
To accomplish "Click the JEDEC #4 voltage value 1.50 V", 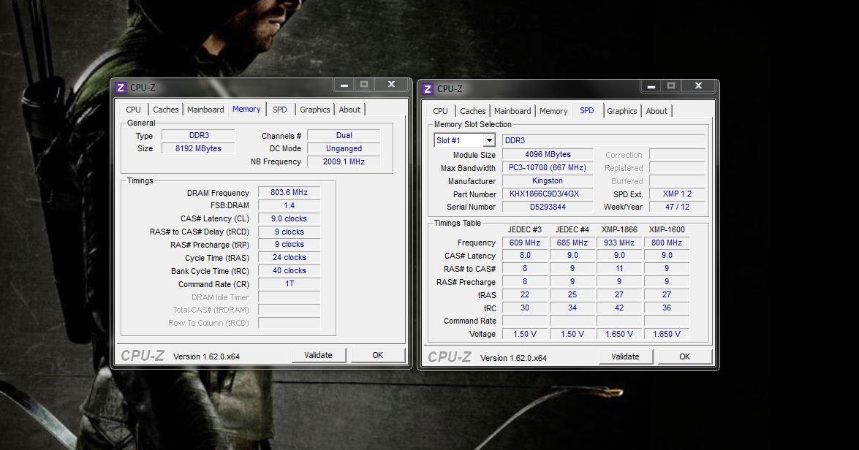I will (572, 334).
